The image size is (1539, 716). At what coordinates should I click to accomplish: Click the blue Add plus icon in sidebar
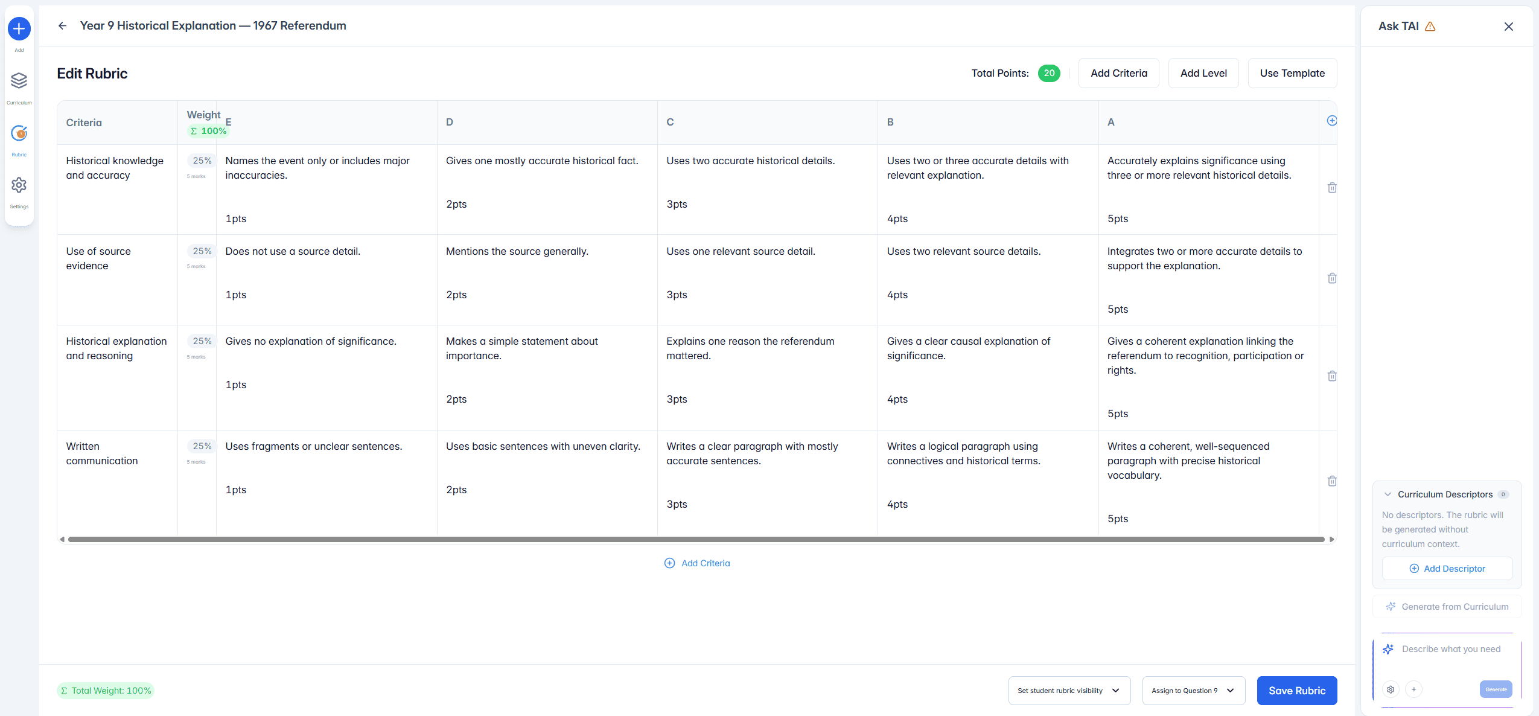pos(19,28)
